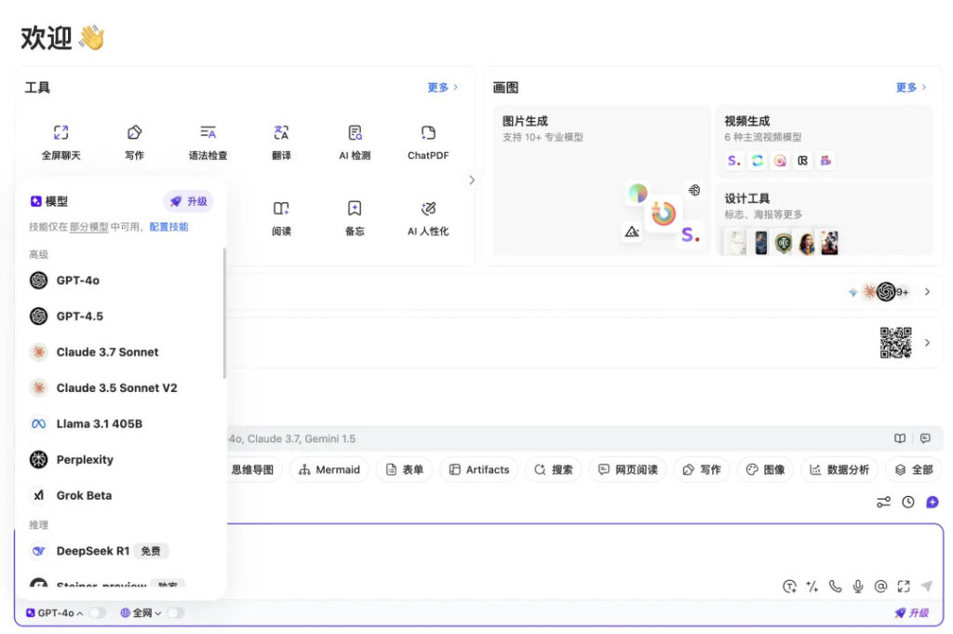Activate the microphone voice input
This screenshot has height=634, width=953.
coord(857,587)
